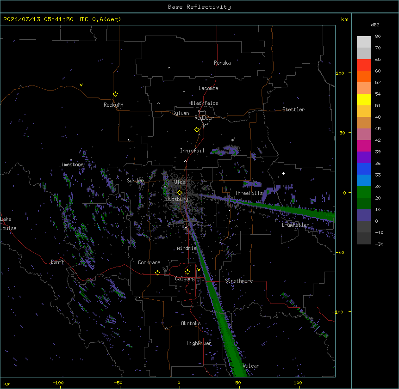This screenshot has height=389, width=399.
Task: Click the dark green swatch between 20 and 10
Action: pos(364,203)
